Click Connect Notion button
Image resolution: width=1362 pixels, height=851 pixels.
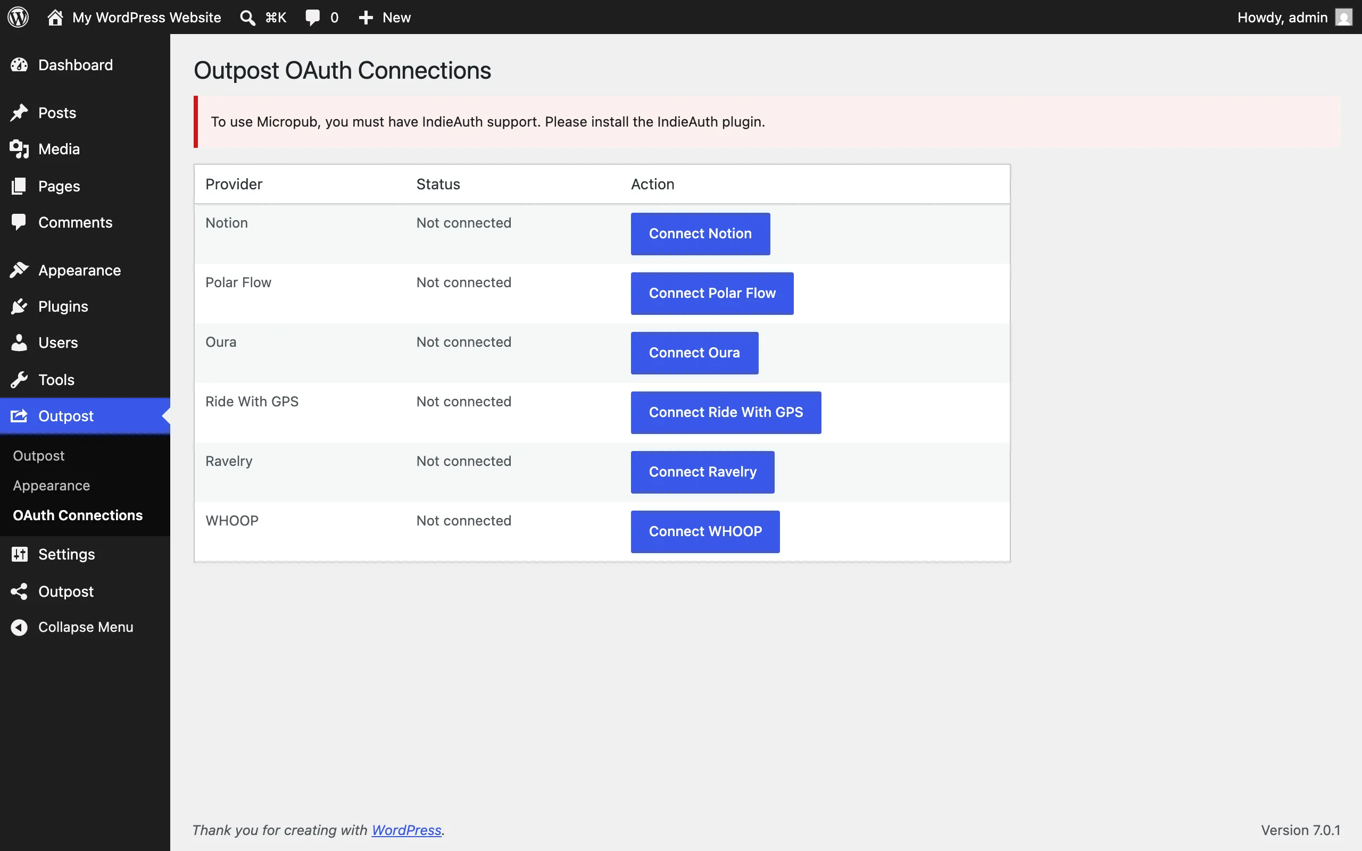tap(700, 233)
